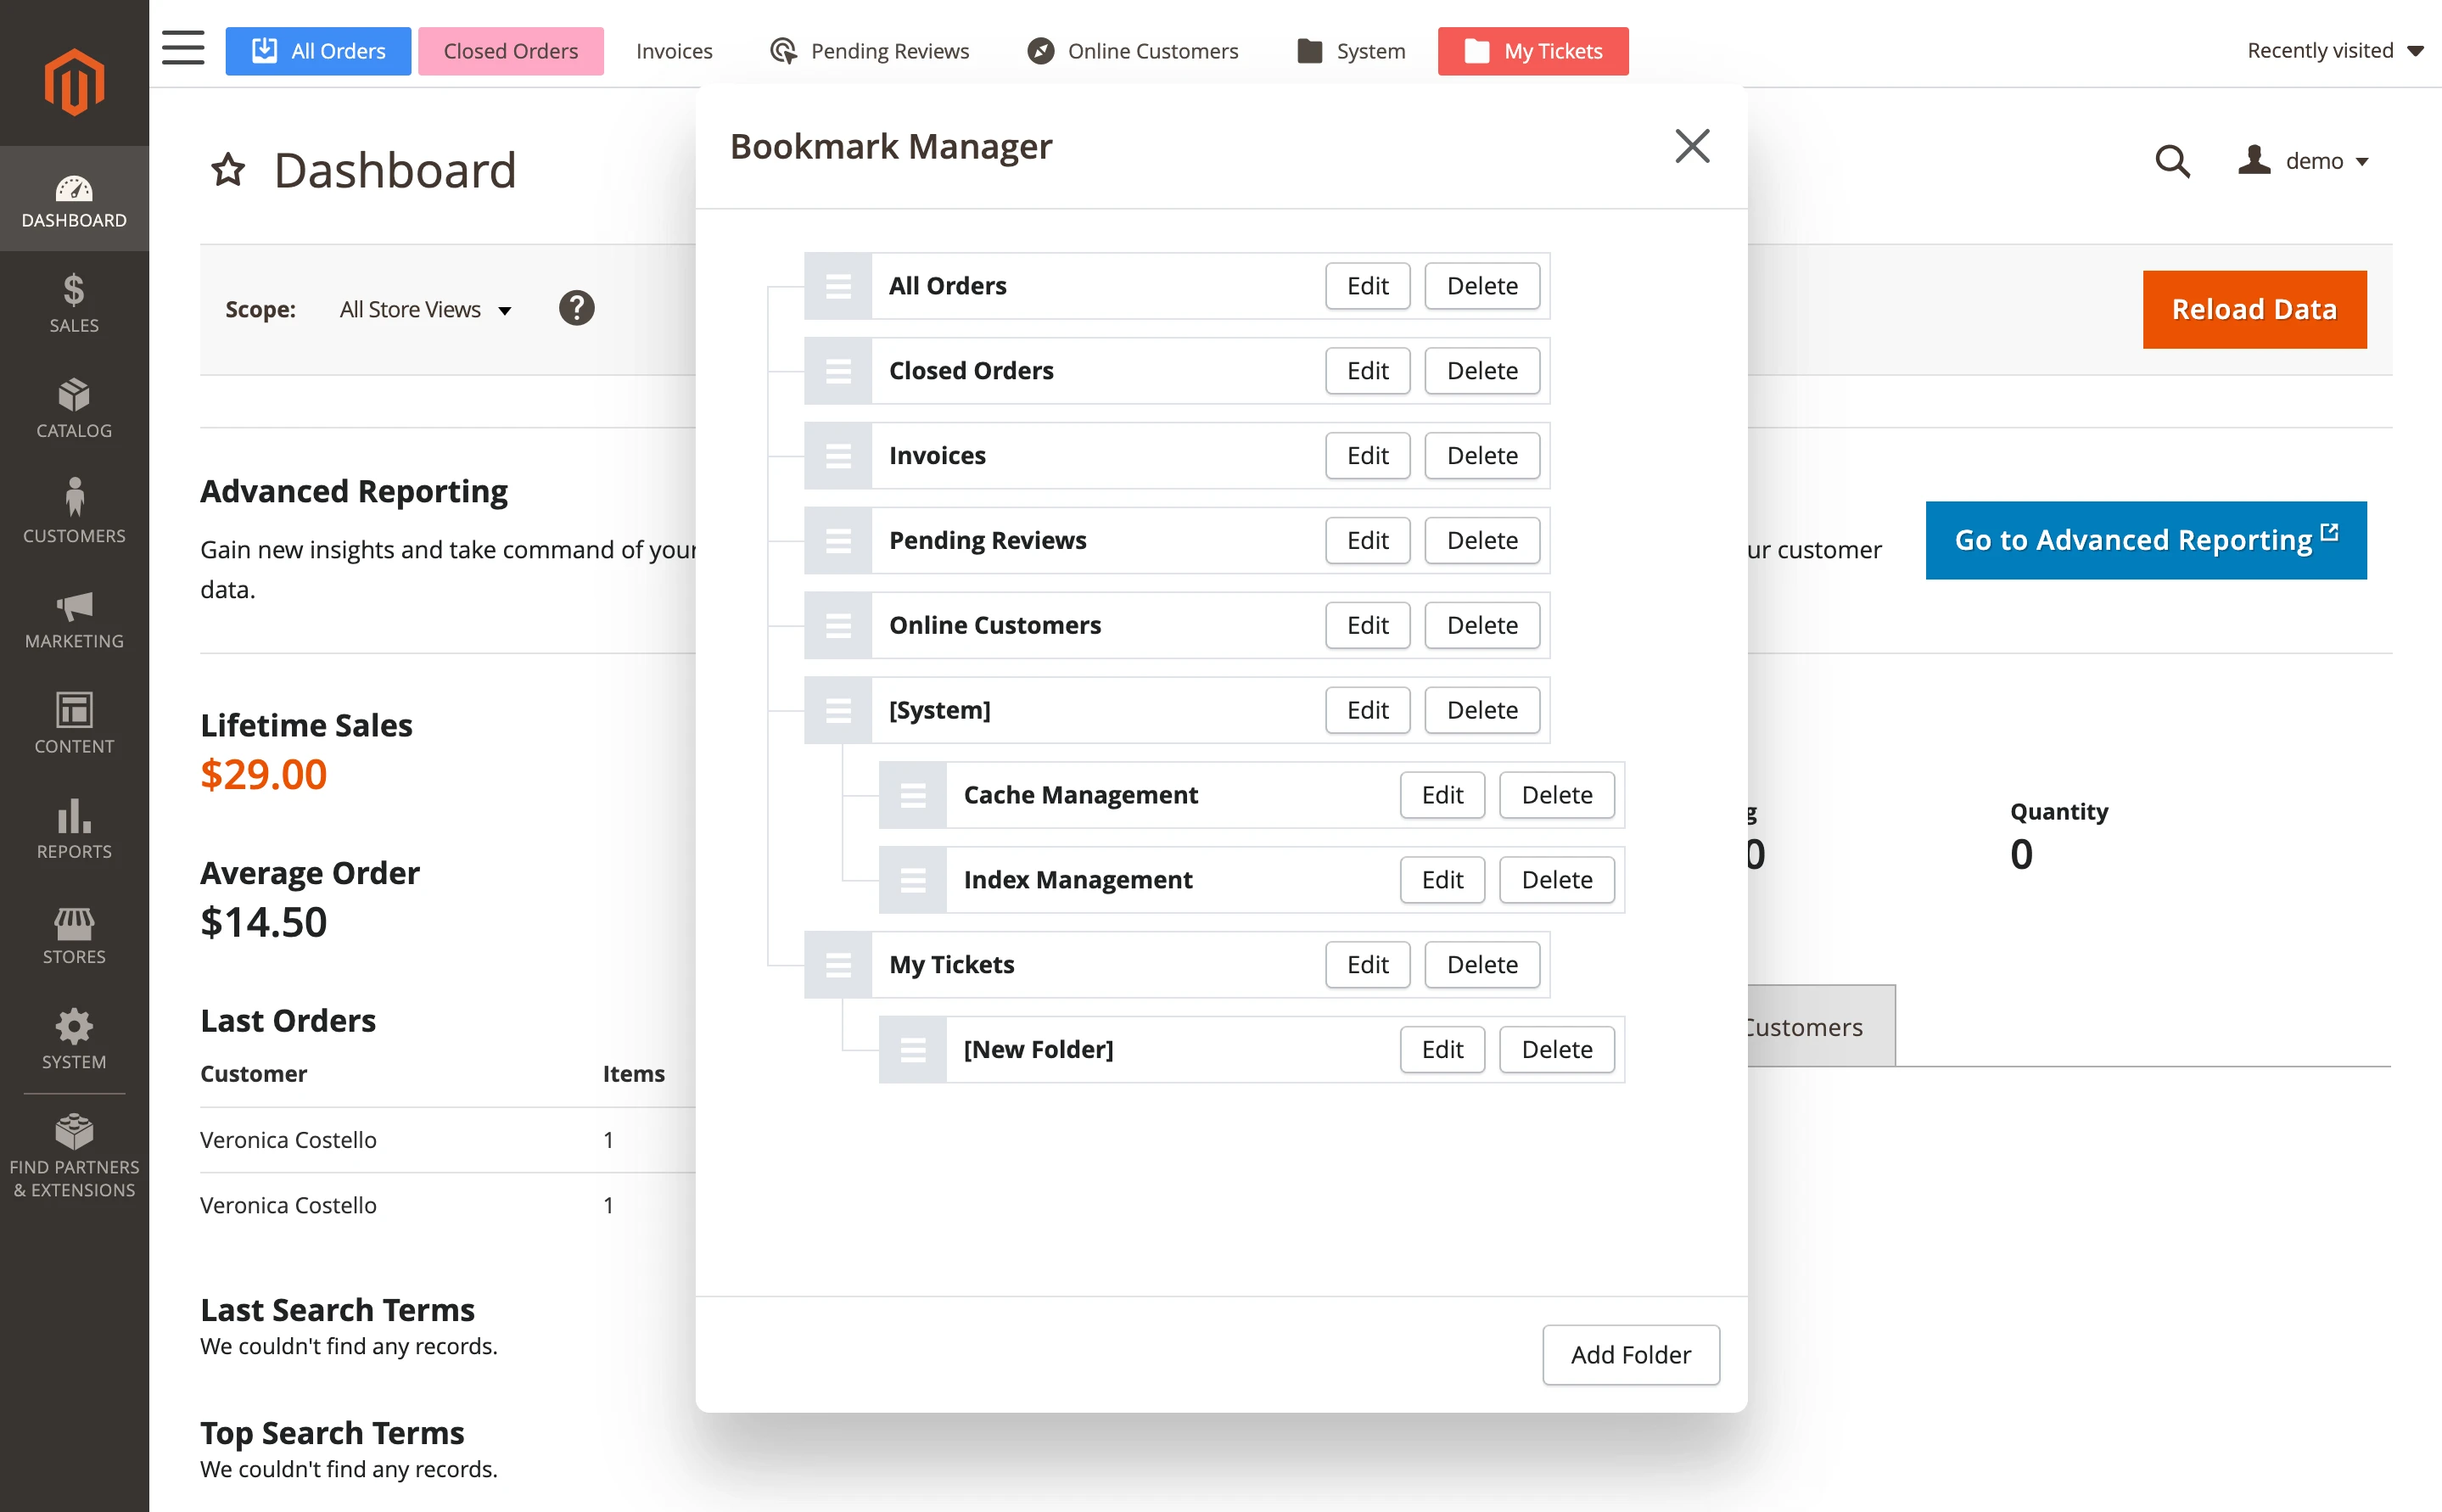
Task: Delete the My Tickets bookmark
Action: pyautogui.click(x=1482, y=964)
